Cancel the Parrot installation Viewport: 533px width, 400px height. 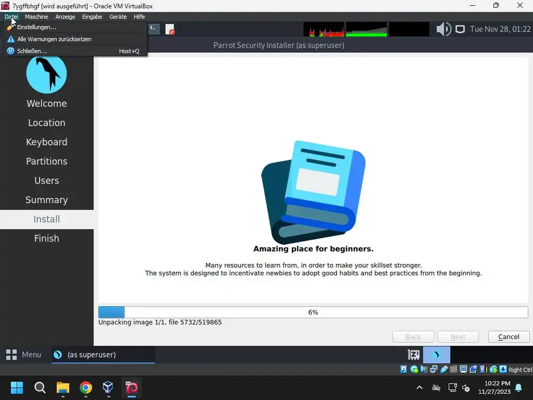(x=509, y=337)
